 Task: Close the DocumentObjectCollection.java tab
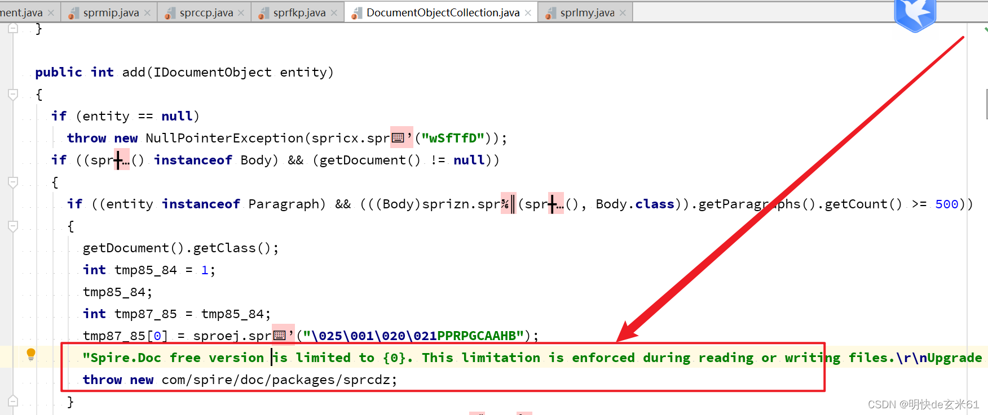528,13
